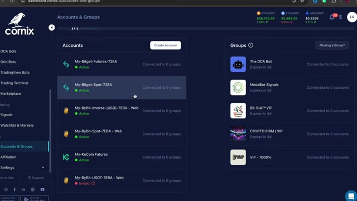
Task: Open The DCA Bot group thumbnail
Action: point(238,64)
